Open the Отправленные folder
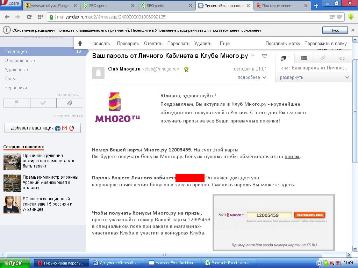The image size is (358, 268). 20,61
